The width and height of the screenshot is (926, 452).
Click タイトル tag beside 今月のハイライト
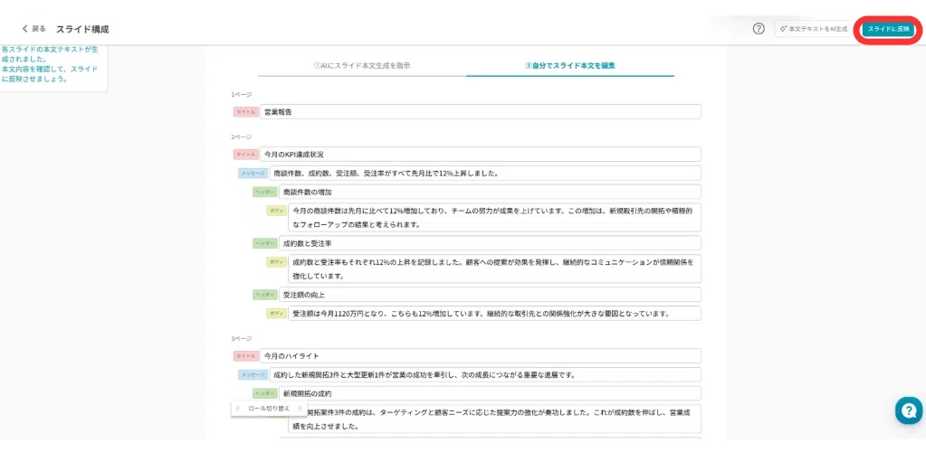245,356
